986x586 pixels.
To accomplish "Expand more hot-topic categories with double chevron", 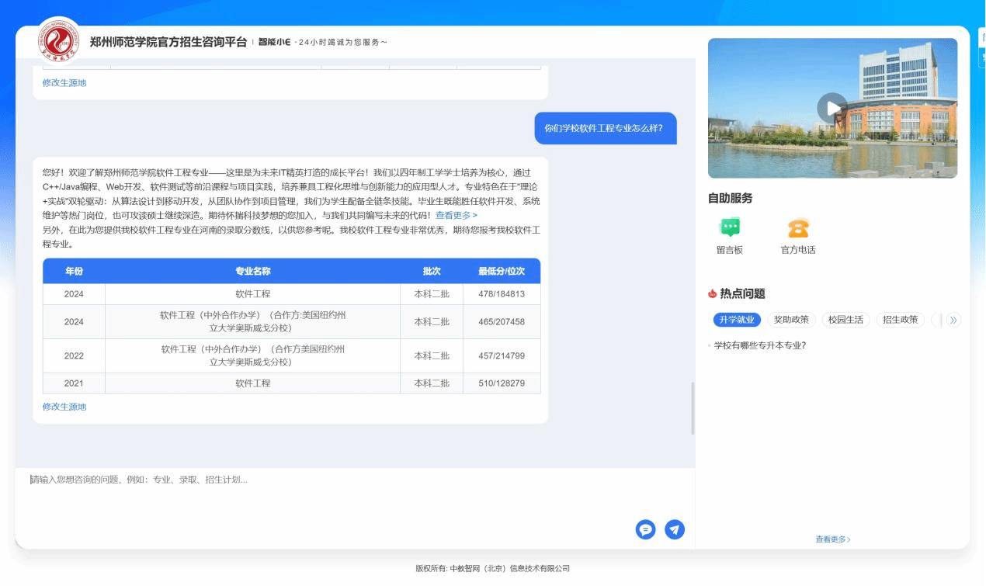I will [x=953, y=320].
